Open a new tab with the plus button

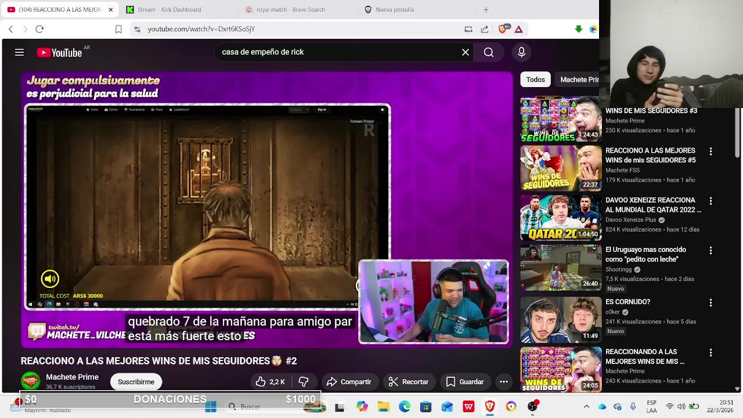(486, 9)
